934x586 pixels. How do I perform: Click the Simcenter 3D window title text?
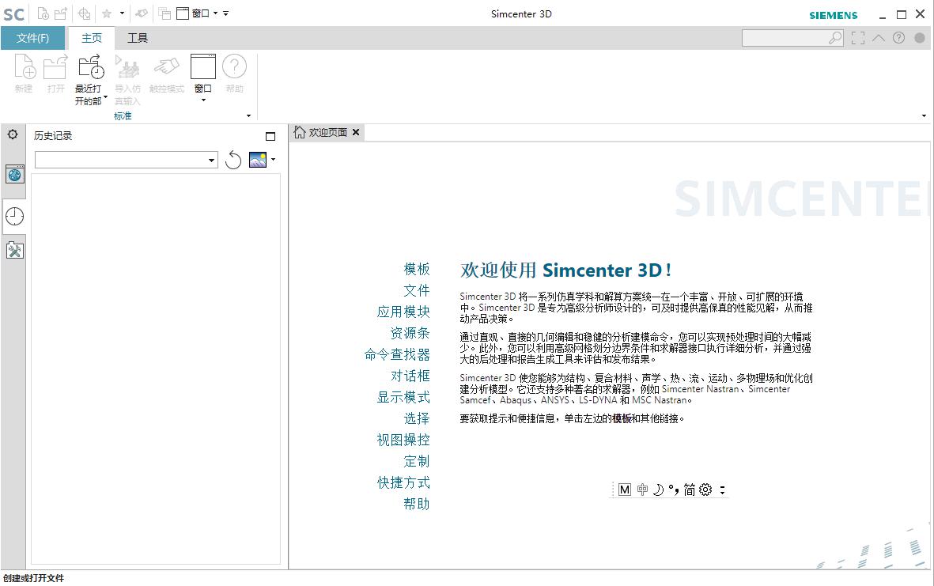tap(521, 13)
